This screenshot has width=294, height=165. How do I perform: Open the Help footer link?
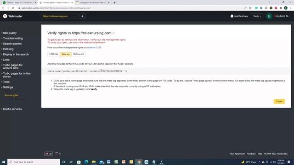[x=260, y=154]
